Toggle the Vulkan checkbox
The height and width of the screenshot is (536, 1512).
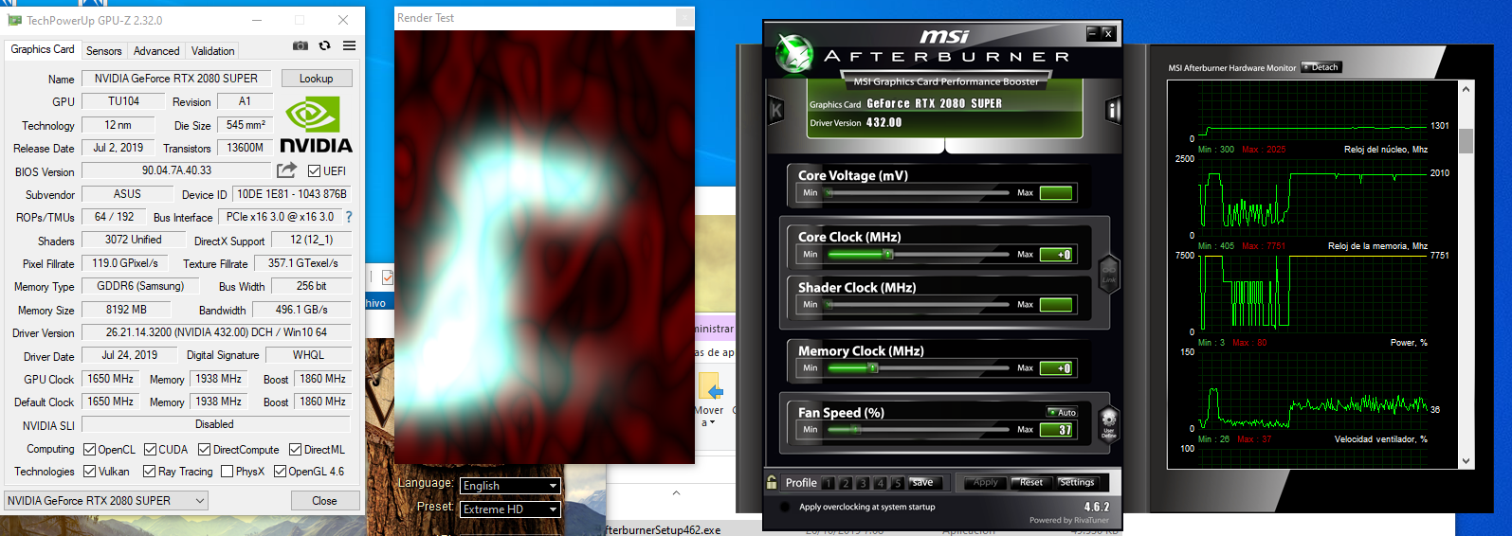89,472
